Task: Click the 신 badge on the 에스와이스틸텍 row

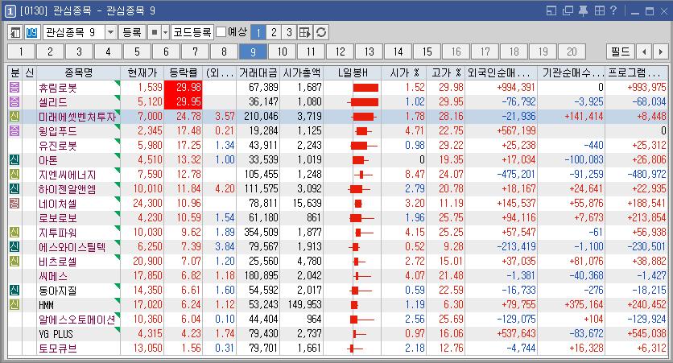Action: click(x=14, y=247)
